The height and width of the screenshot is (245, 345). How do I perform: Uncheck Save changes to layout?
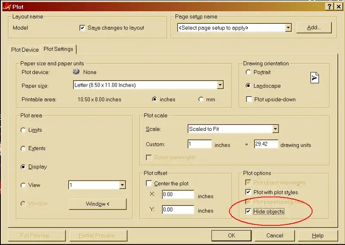[82, 28]
